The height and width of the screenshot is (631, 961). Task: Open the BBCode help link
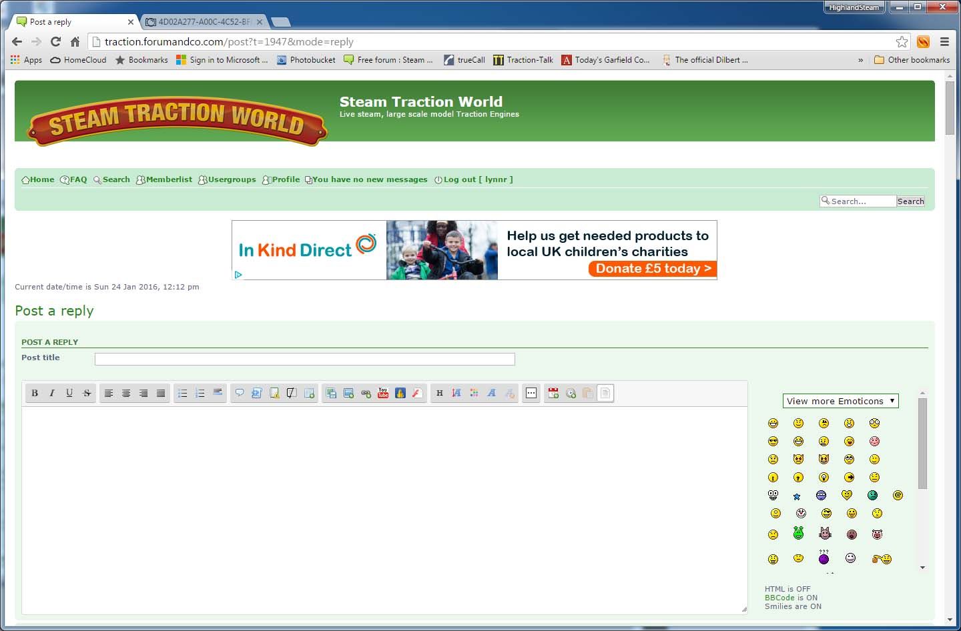[779, 598]
